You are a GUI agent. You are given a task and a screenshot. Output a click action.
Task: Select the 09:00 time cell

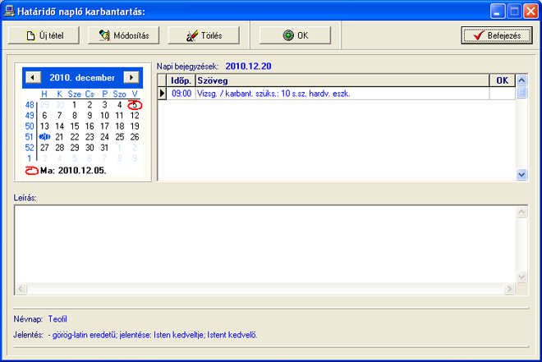pyautogui.click(x=181, y=94)
